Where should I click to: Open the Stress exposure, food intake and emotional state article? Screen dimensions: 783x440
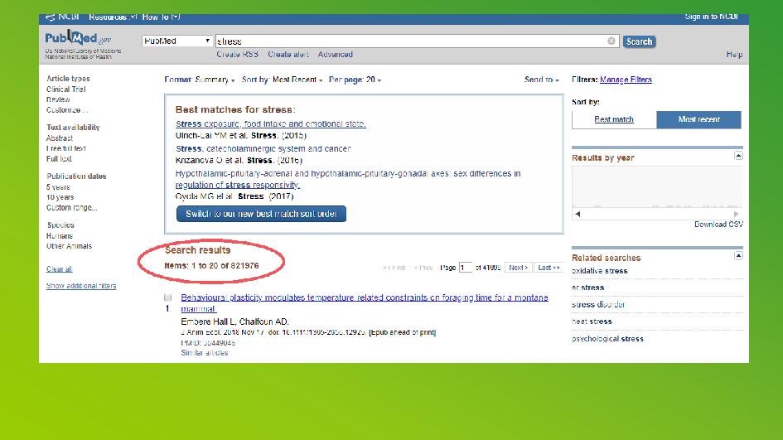pyautogui.click(x=271, y=123)
